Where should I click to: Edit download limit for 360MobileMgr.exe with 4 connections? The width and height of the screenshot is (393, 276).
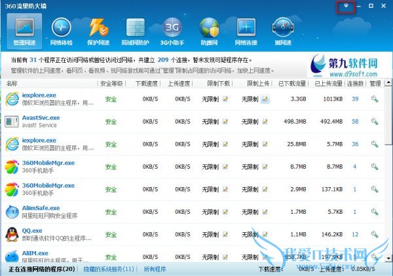pos(225,167)
